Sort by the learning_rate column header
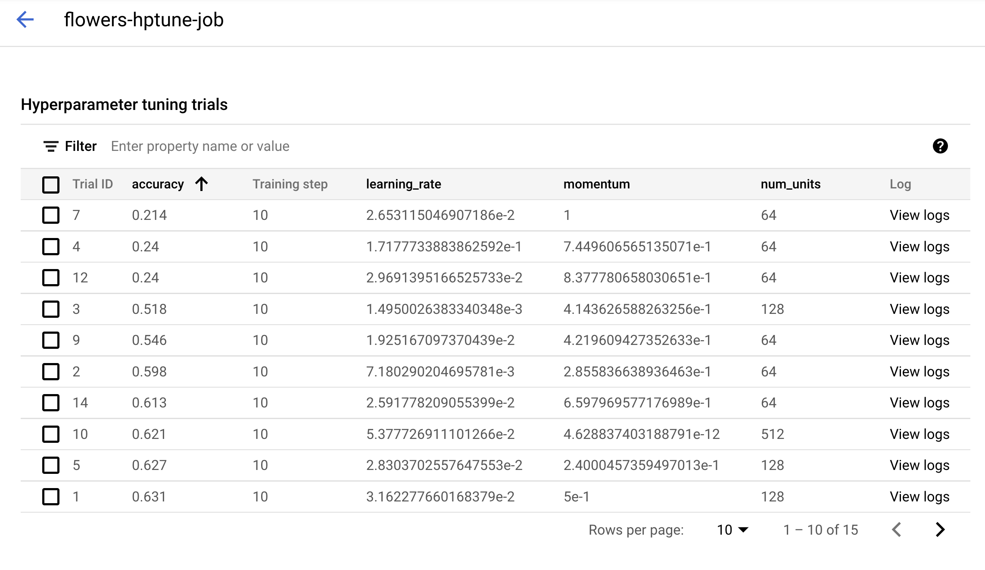The height and width of the screenshot is (570, 985). 403,184
